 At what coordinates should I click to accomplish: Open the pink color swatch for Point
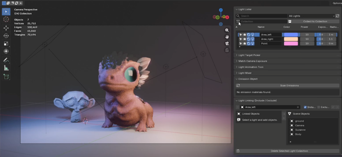tap(291, 44)
